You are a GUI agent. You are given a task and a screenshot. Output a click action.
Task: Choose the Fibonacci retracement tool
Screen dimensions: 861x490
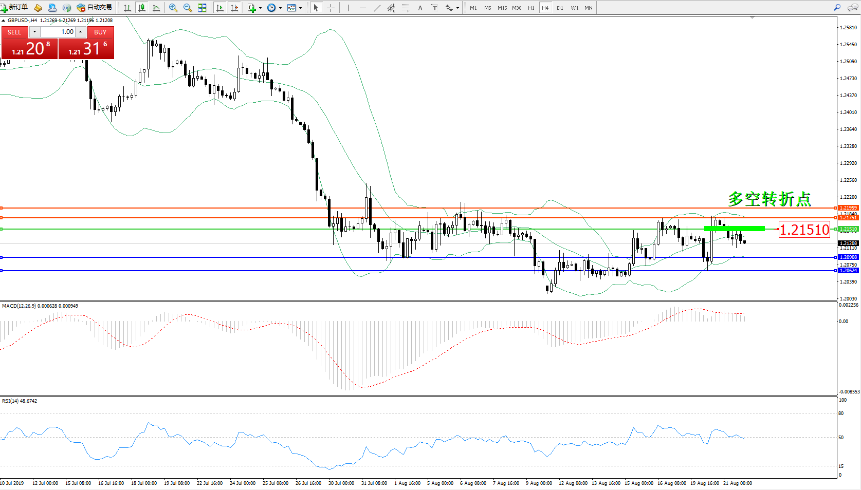tap(406, 8)
